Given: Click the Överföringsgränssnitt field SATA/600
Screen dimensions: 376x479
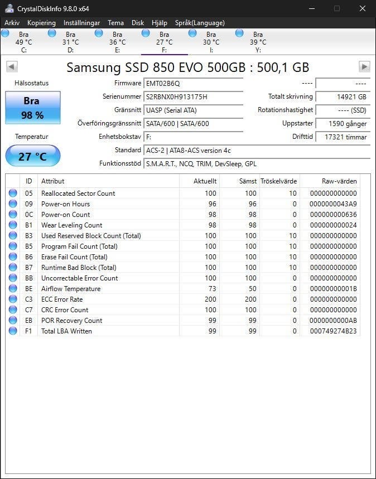Looking at the screenshot, I should click(193, 124).
